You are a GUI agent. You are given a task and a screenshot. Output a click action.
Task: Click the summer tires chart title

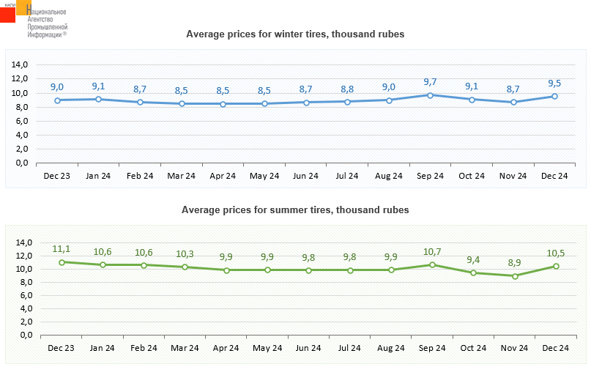coord(295,210)
